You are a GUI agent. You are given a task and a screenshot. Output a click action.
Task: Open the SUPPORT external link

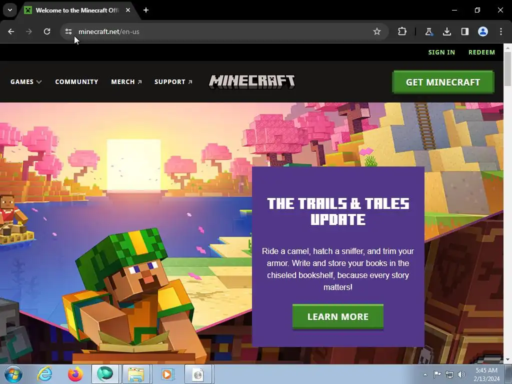[x=173, y=81]
